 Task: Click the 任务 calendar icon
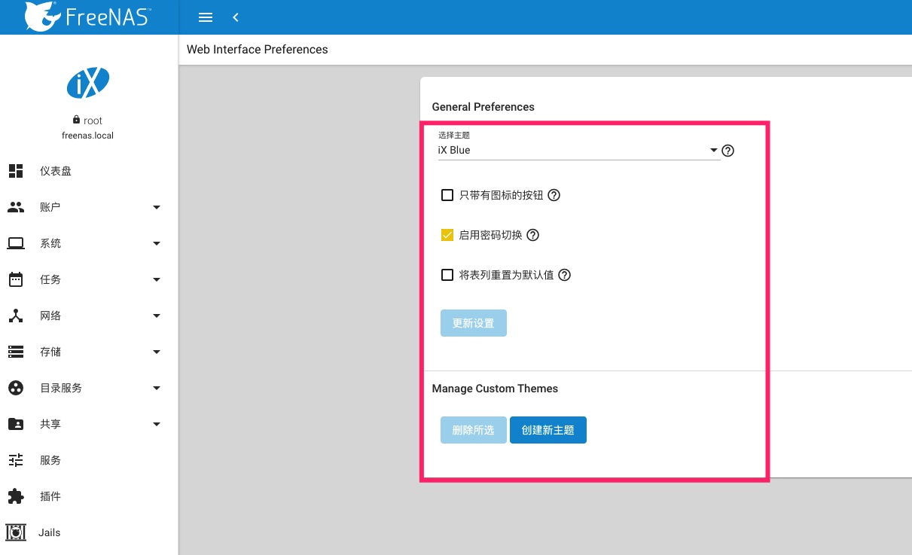pyautogui.click(x=16, y=279)
